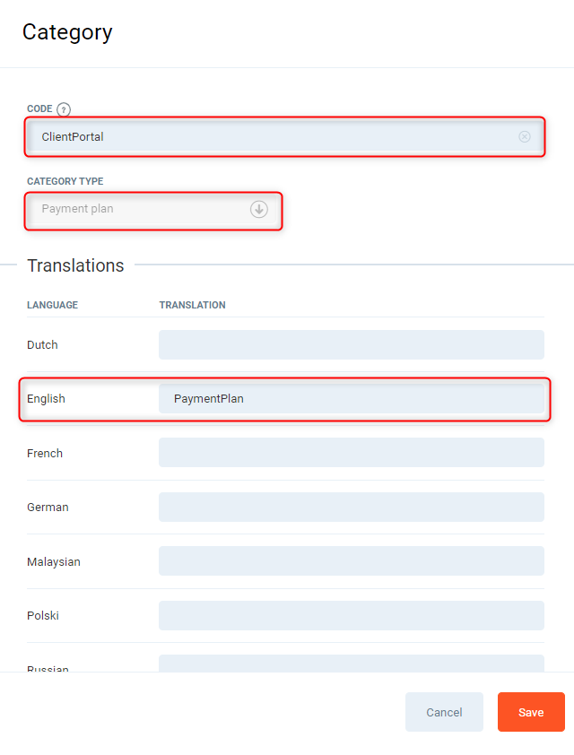The width and height of the screenshot is (574, 755).
Task: Click the LANGUAGE column header
Action: tap(52, 305)
